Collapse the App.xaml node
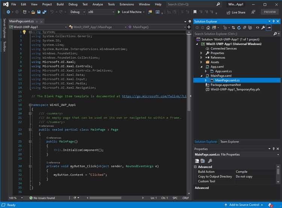This screenshot has width=282, height=208. pos(201,67)
